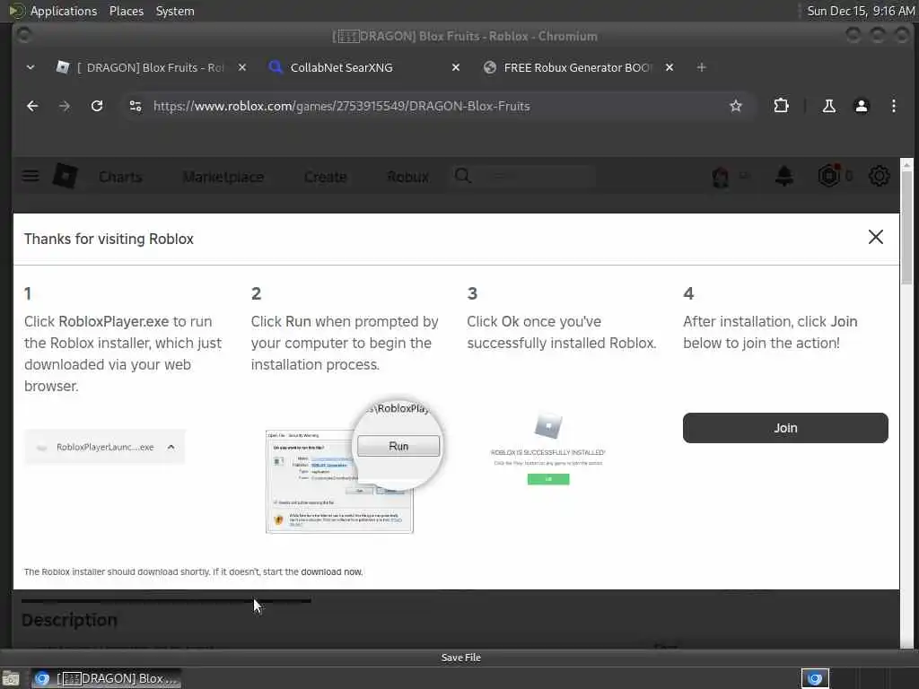The height and width of the screenshot is (689, 919).
Task: Open the Places menu
Action: tap(127, 11)
